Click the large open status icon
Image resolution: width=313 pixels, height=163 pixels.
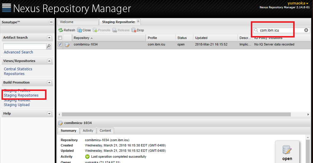click(287, 150)
